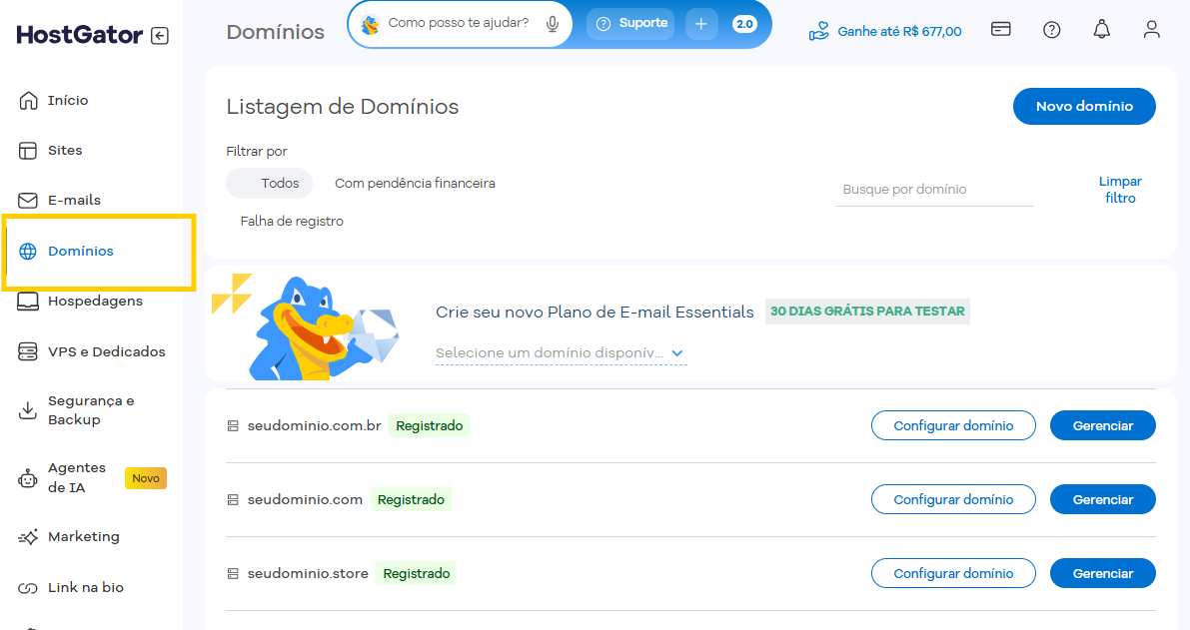
Task: Click the Marketing sparkle icon
Action: coord(28,537)
